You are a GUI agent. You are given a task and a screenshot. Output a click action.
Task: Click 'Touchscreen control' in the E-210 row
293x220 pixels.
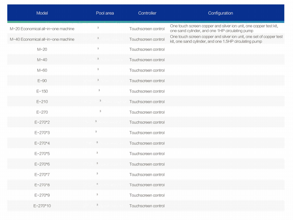point(147,102)
